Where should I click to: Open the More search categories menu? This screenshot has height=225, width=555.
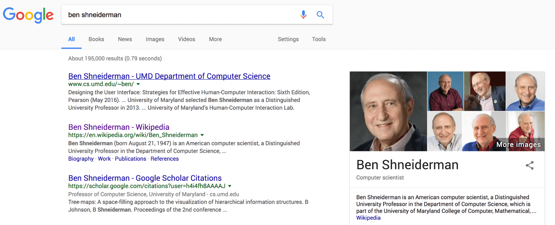tap(215, 39)
